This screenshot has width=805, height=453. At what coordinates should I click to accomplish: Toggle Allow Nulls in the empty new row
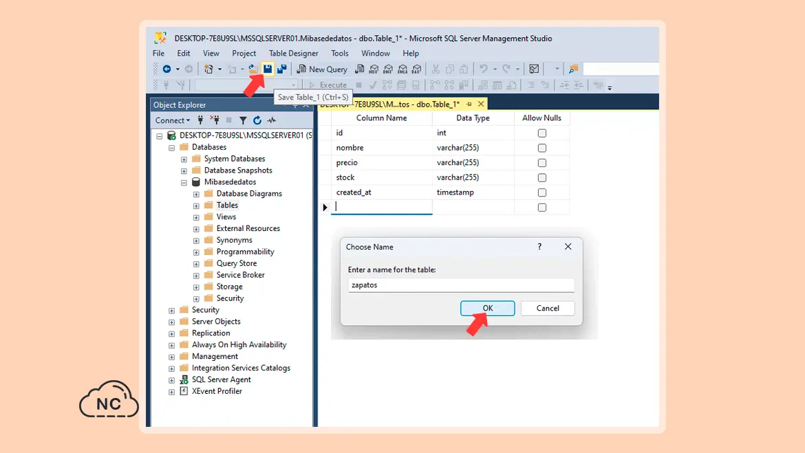(x=542, y=208)
